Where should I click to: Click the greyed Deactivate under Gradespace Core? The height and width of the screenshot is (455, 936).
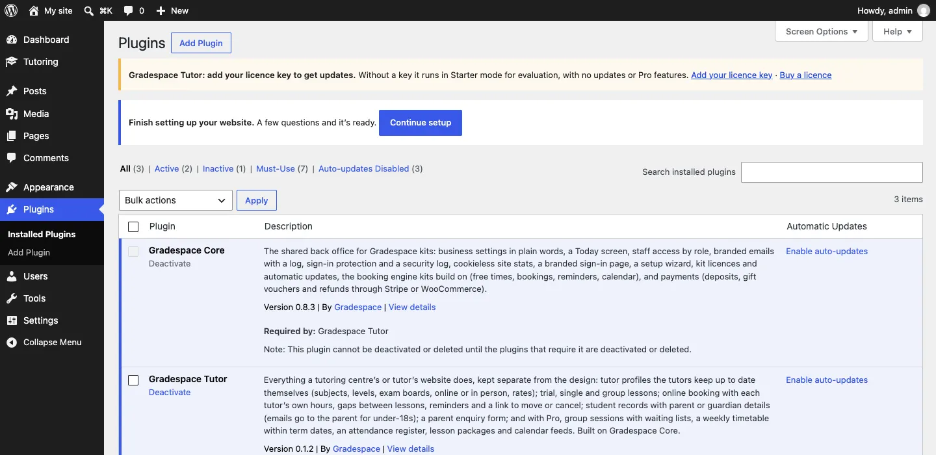click(x=170, y=263)
